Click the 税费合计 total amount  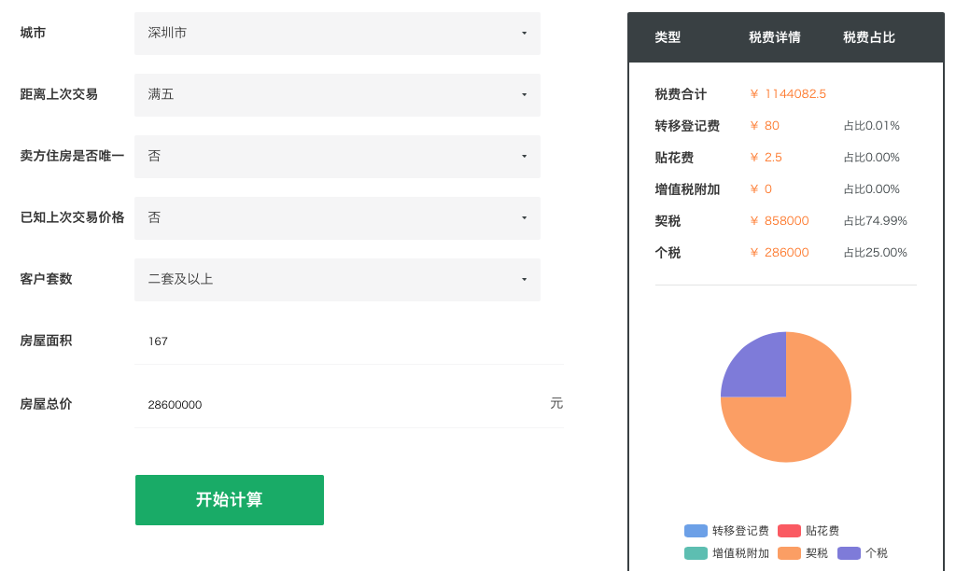(x=788, y=94)
